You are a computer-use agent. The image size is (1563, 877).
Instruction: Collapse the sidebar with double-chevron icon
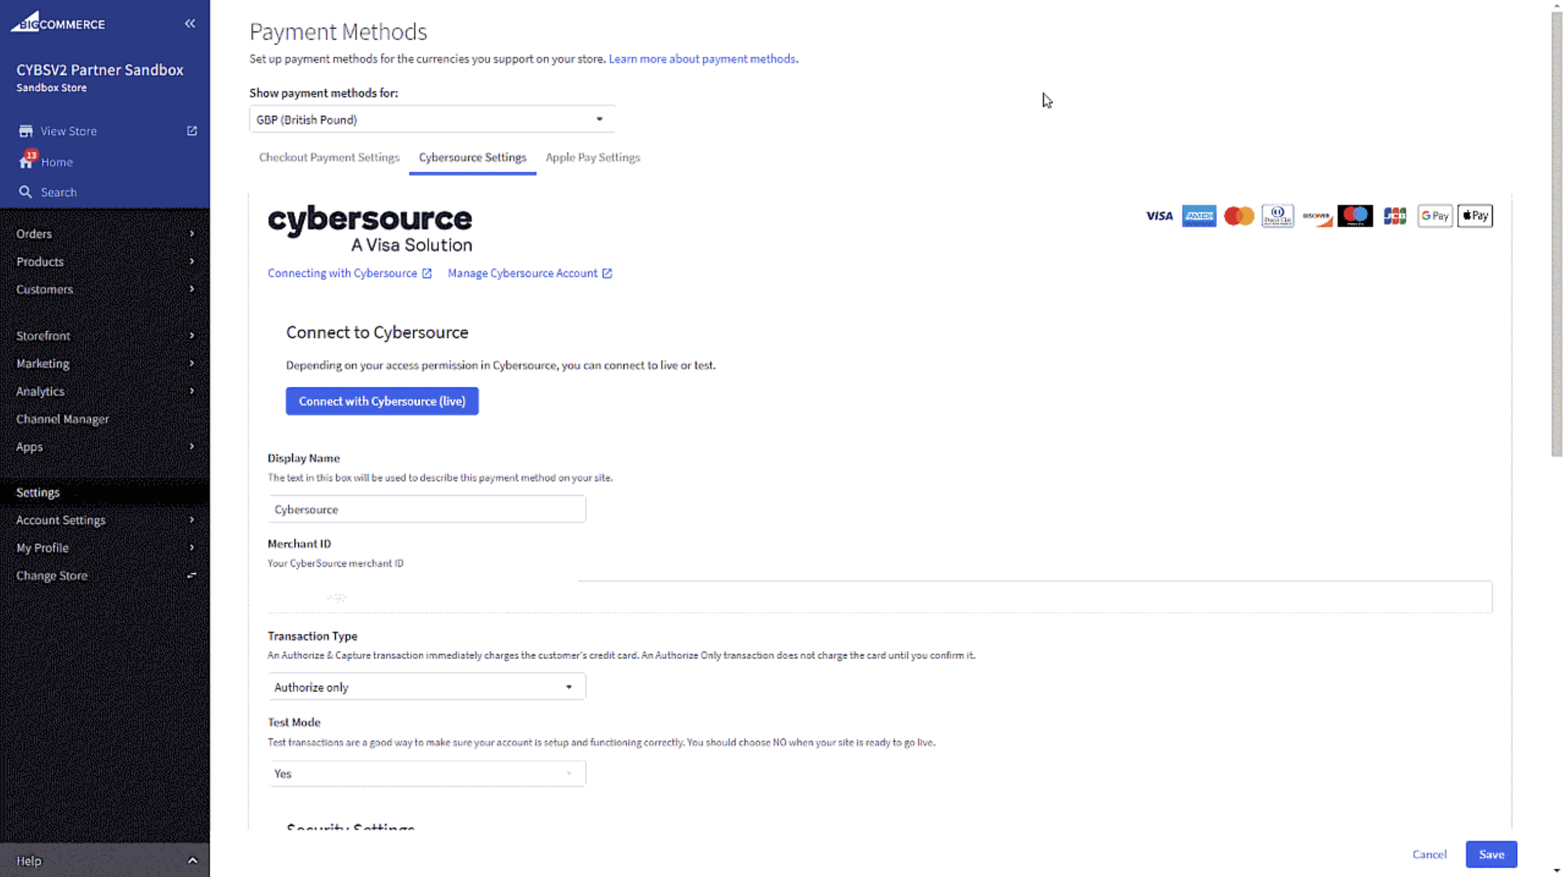190,23
